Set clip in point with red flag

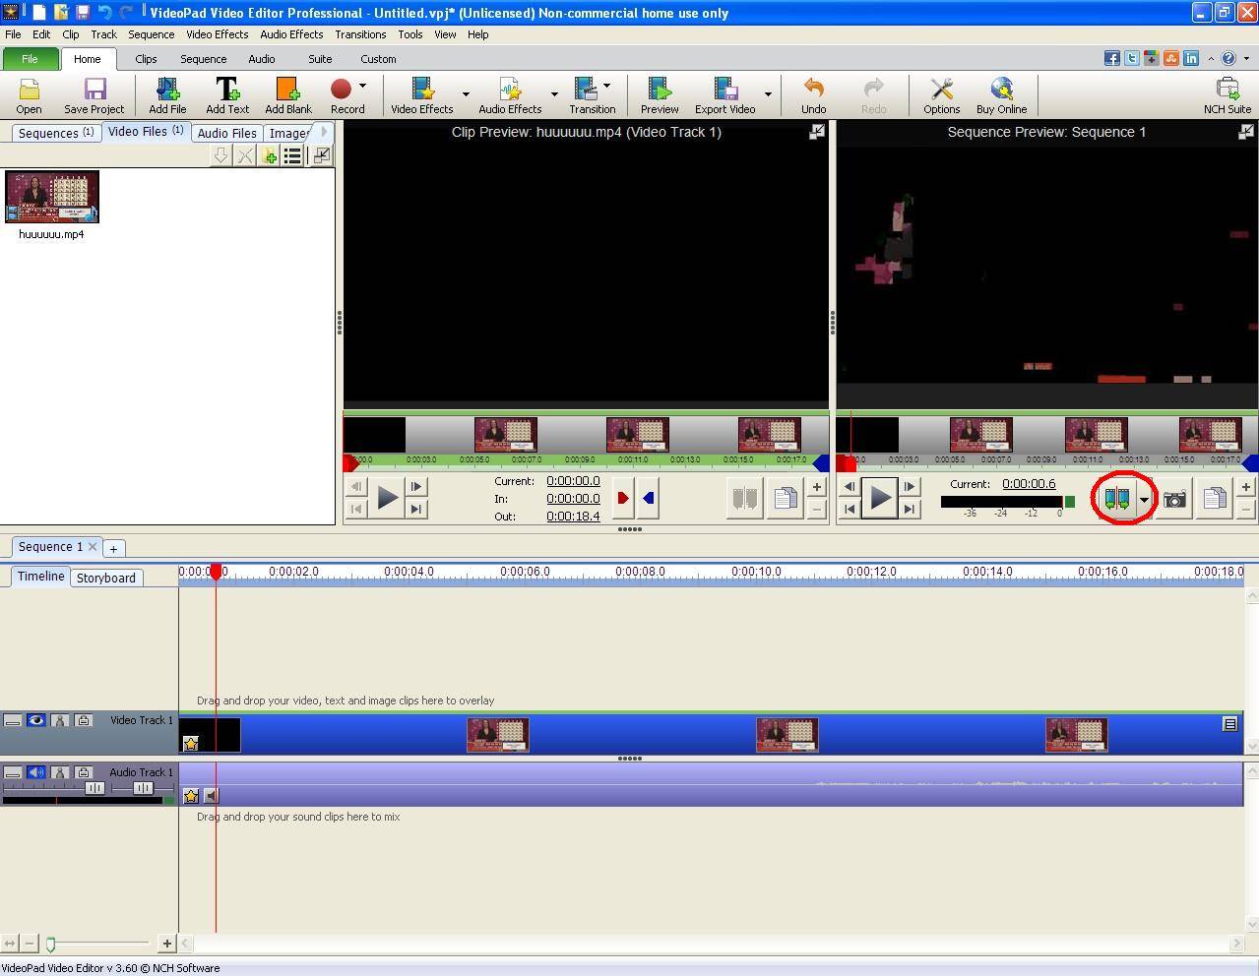click(622, 498)
